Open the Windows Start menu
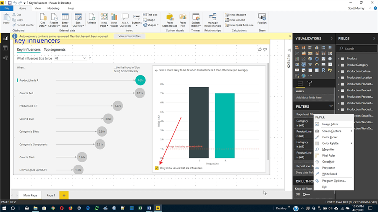Screen dimensions: 378x212 pyautogui.click(x=4, y=208)
